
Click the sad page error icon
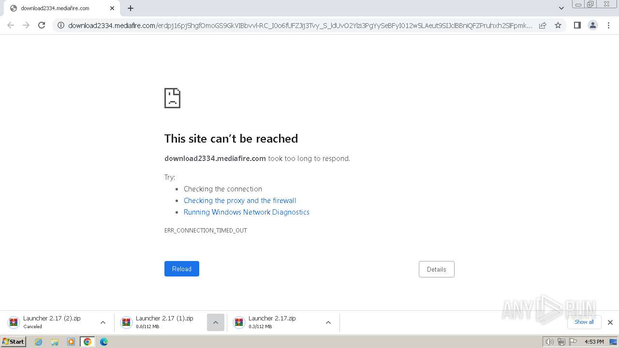pyautogui.click(x=173, y=98)
